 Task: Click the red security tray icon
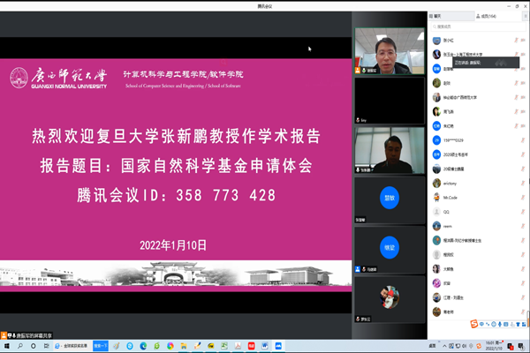[x=511, y=346]
